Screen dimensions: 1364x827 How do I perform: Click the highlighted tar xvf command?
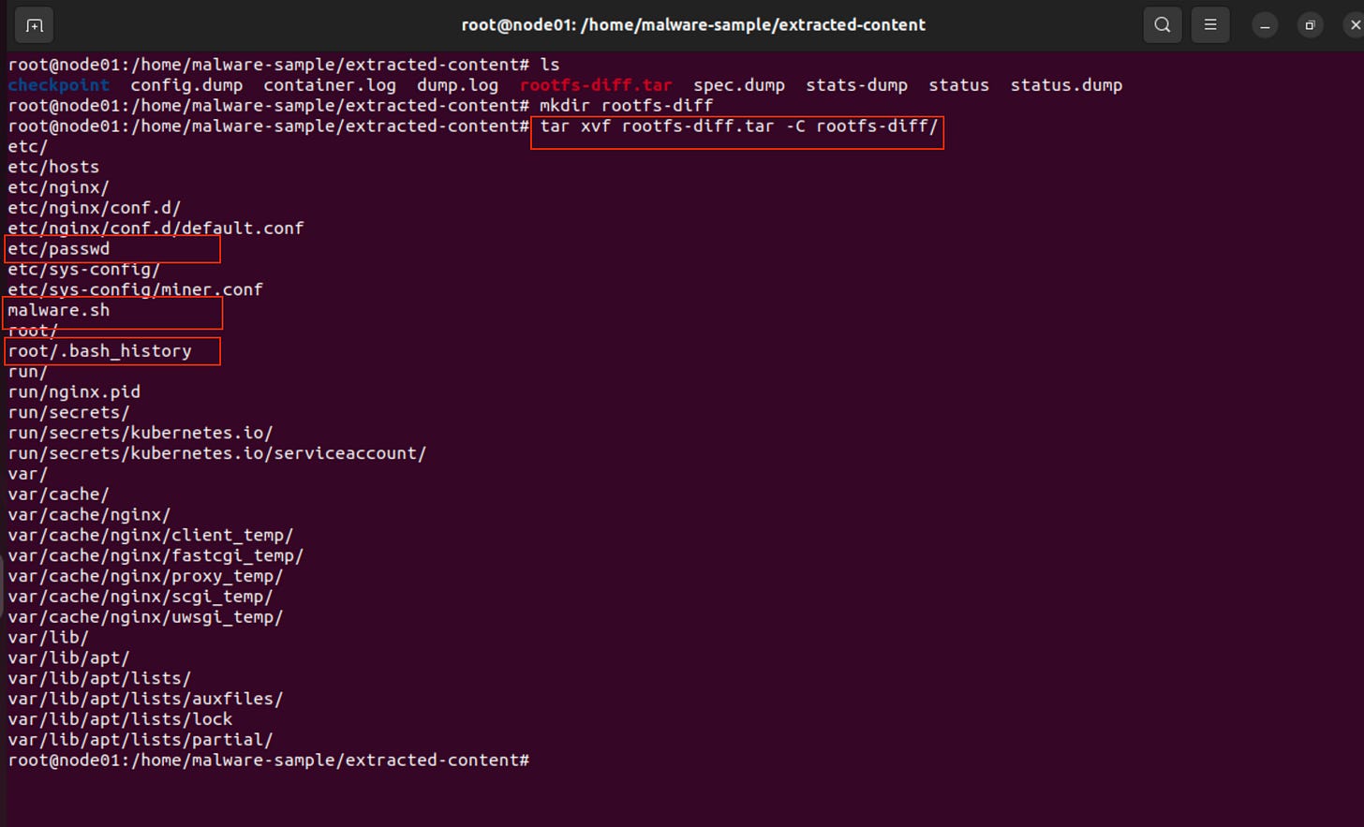click(738, 126)
